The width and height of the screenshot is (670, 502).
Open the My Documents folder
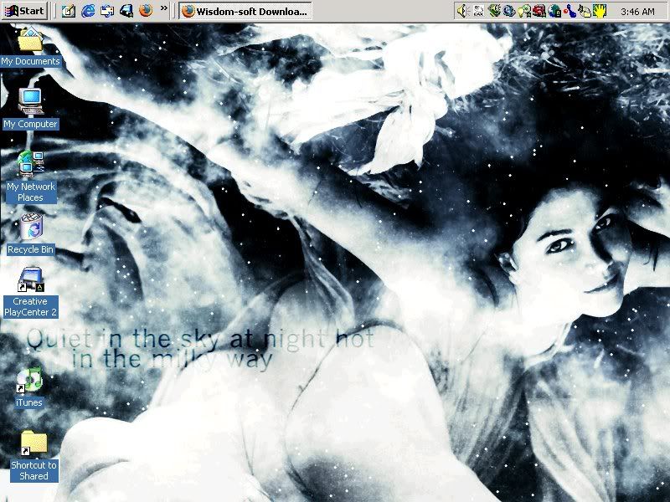point(29,40)
